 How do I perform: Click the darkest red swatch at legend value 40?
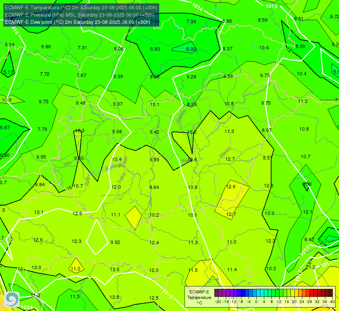point(331,293)
